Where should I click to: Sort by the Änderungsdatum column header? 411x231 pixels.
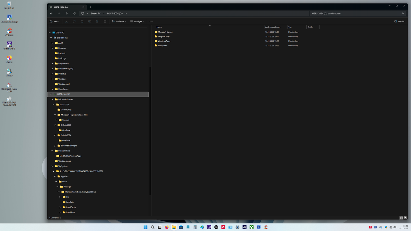pyautogui.click(x=273, y=27)
